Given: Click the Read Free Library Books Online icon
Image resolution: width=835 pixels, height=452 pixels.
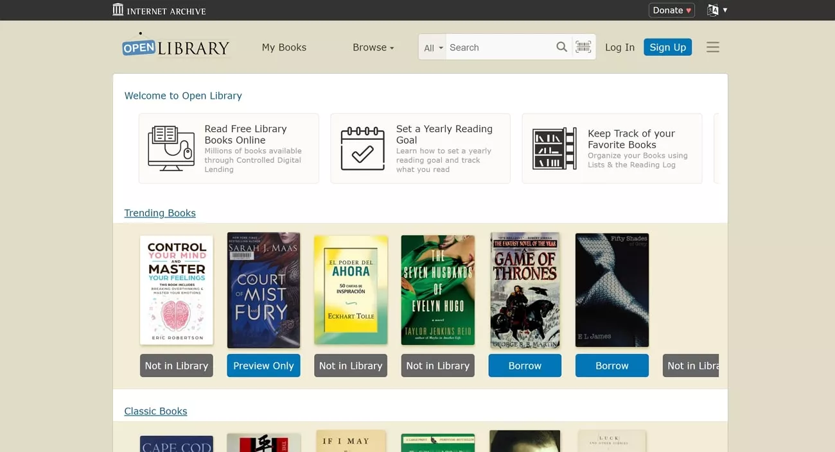Looking at the screenshot, I should pos(171,148).
